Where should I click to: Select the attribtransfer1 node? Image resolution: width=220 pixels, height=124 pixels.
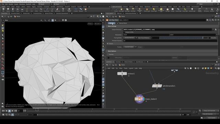(x=157, y=86)
